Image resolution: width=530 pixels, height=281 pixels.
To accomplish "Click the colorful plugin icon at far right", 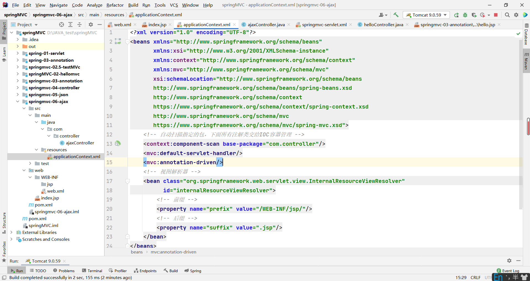I will coord(525,15).
